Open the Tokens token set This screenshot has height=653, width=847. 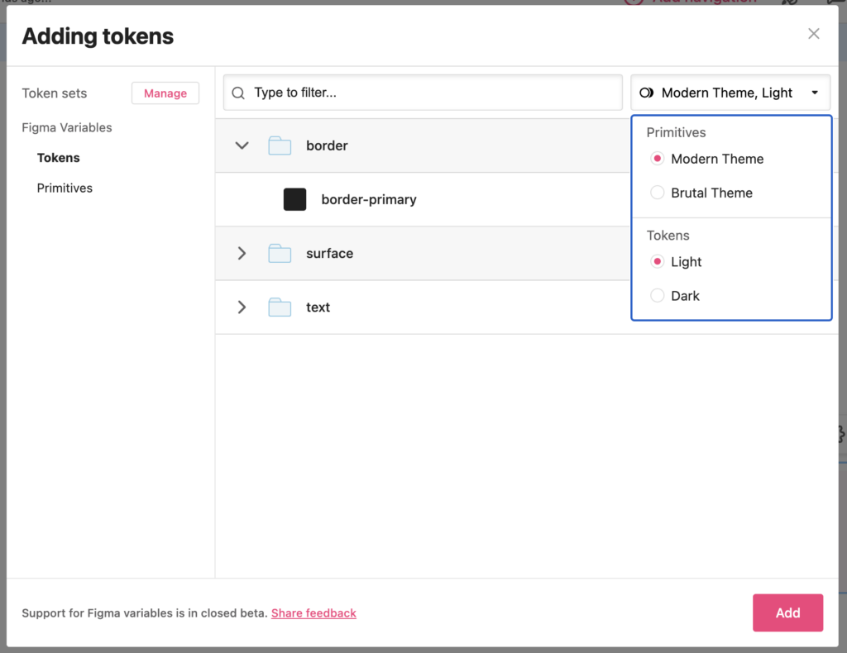[x=59, y=158]
